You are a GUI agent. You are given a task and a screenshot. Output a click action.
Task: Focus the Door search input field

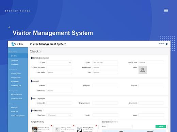pos(120,127)
